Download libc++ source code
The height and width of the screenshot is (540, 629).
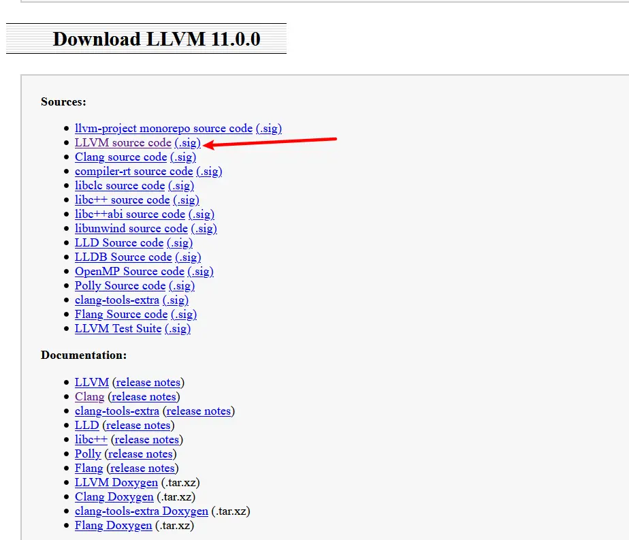[123, 200]
